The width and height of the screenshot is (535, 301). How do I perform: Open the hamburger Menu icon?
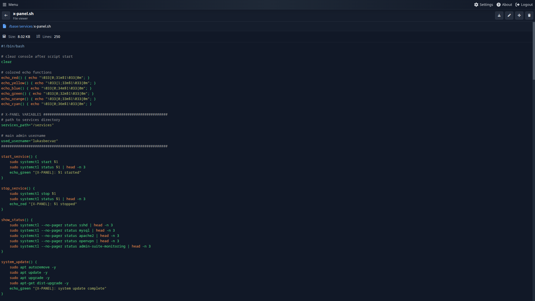[4, 4]
